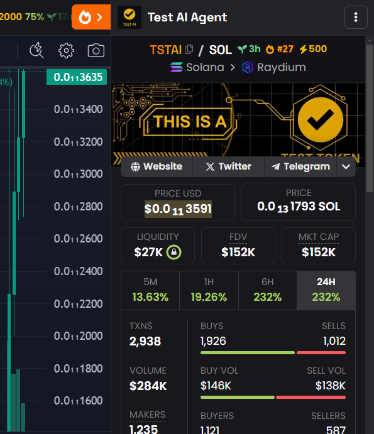Click the Solana link text

[205, 67]
